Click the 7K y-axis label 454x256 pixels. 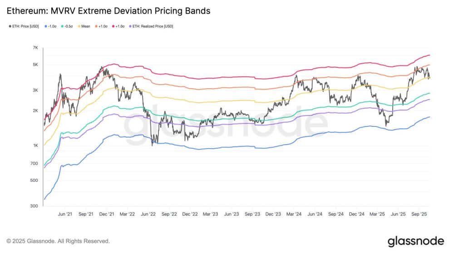click(35, 48)
